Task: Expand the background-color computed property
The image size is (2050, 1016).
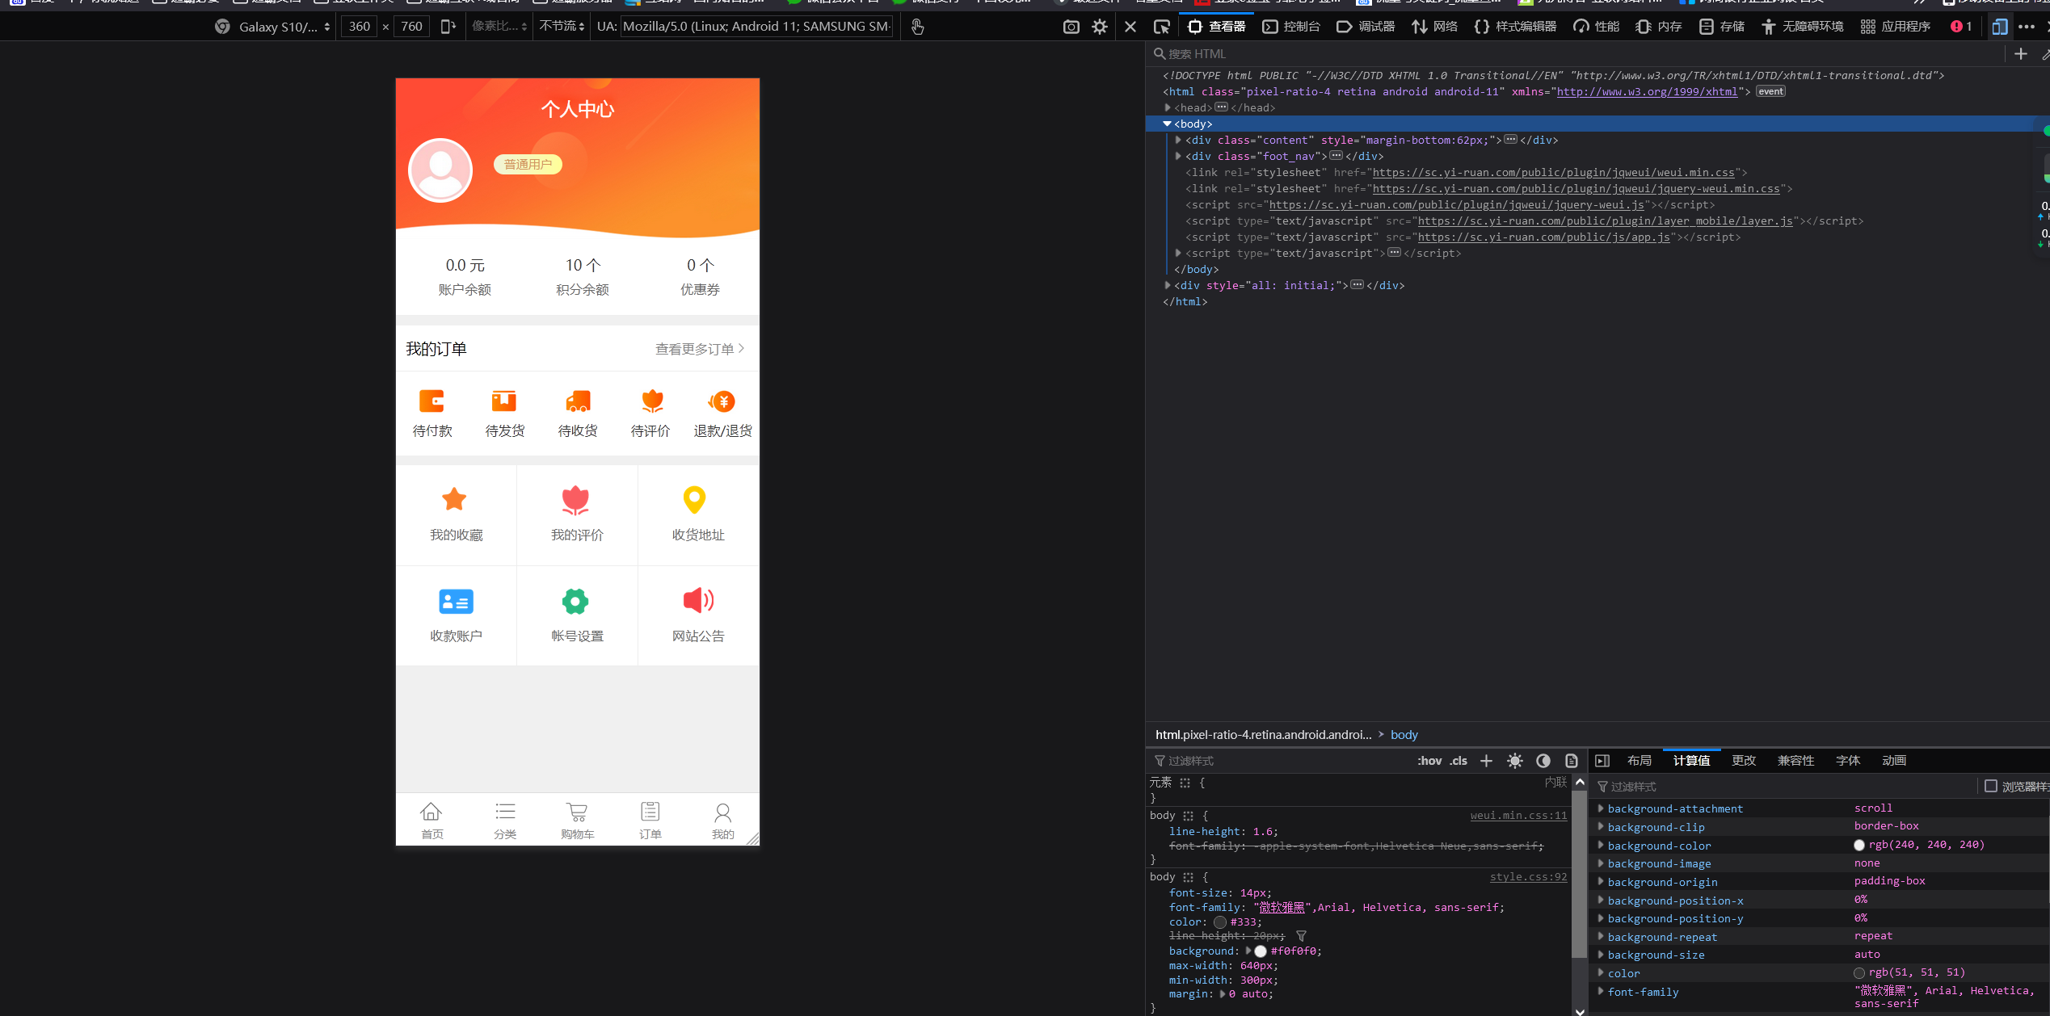Action: pyautogui.click(x=1601, y=845)
